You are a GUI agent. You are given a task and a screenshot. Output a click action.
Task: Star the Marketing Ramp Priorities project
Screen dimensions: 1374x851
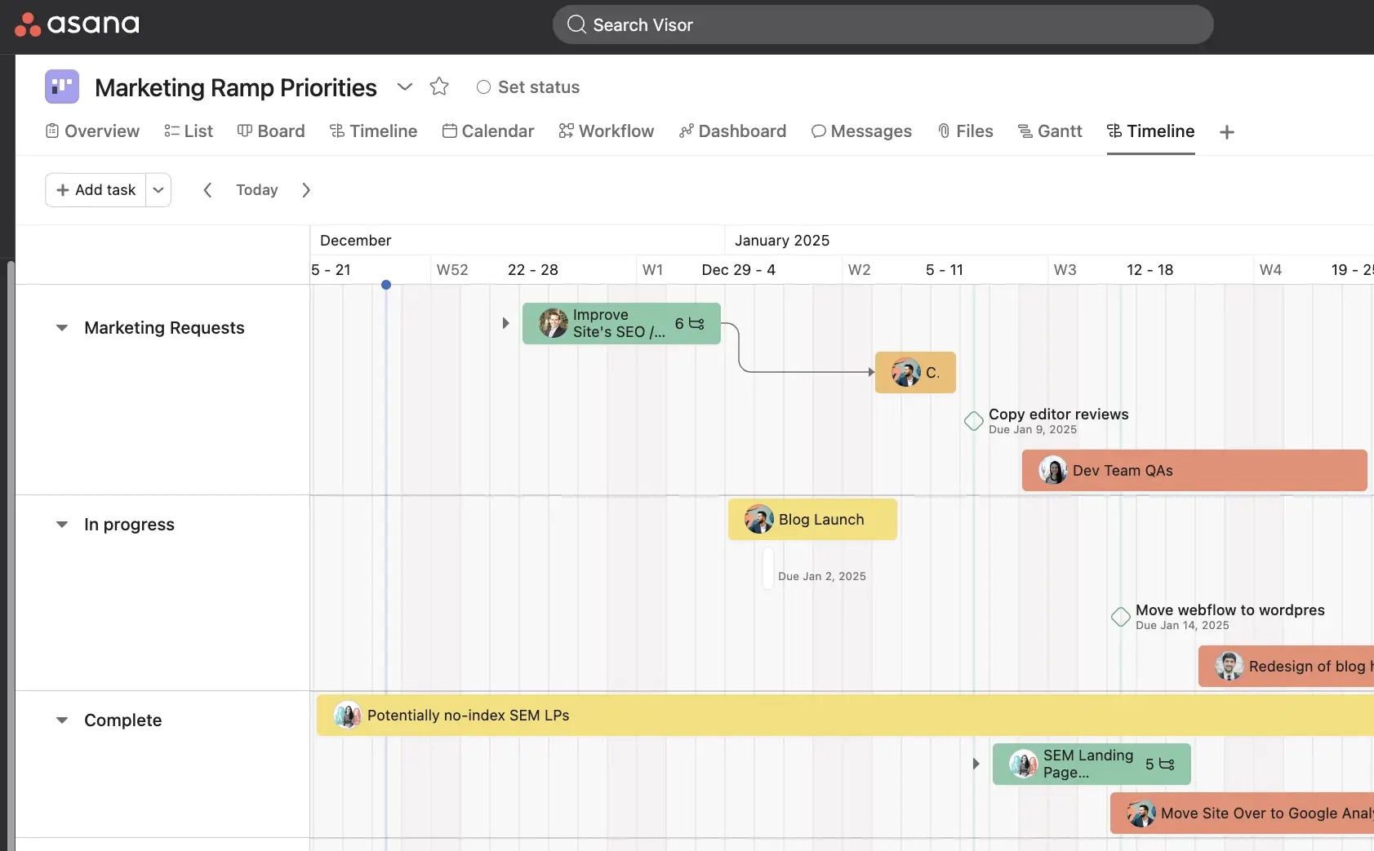point(439,86)
